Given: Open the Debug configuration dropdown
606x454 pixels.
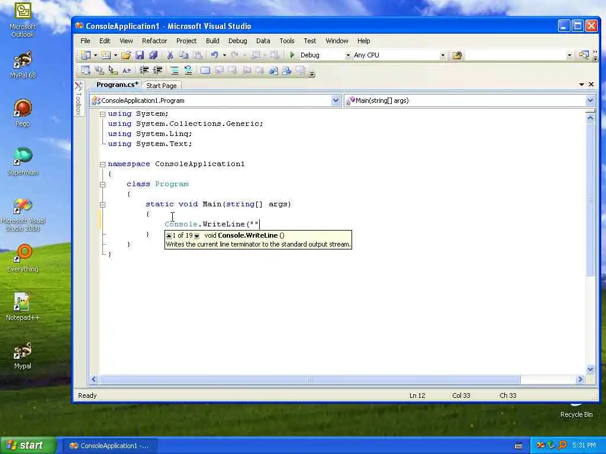Looking at the screenshot, I should pos(348,55).
